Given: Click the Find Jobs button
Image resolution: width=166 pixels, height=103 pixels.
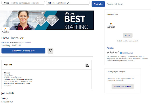Looking at the screenshot, I should (98, 4).
